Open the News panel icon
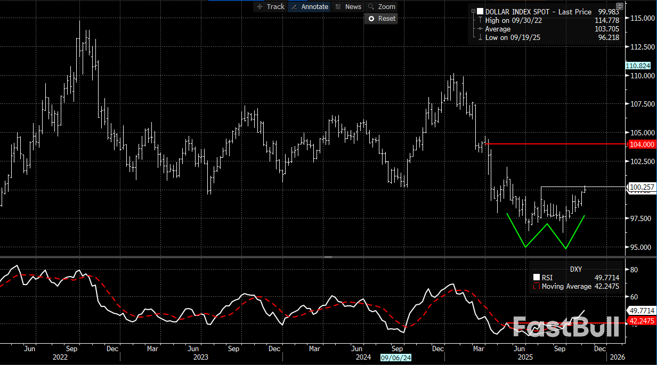The height and width of the screenshot is (365, 657). 347,7
